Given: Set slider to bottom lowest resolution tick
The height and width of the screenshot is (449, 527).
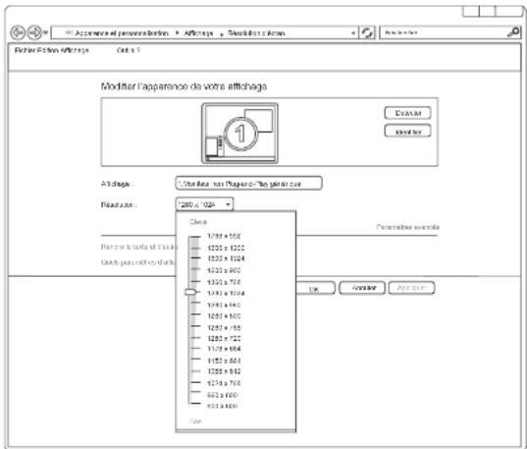Looking at the screenshot, I should [x=194, y=403].
